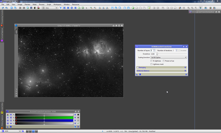
Task: Click the STF green checkmark enable icon
Action: (x=78, y=123)
